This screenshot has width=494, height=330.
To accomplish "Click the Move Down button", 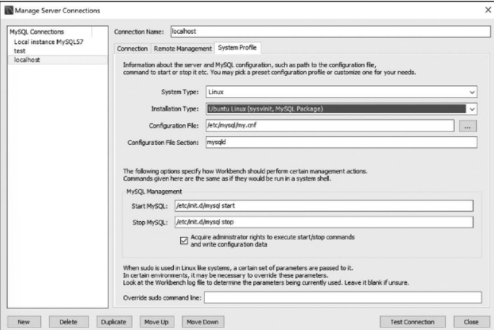I will (x=203, y=322).
